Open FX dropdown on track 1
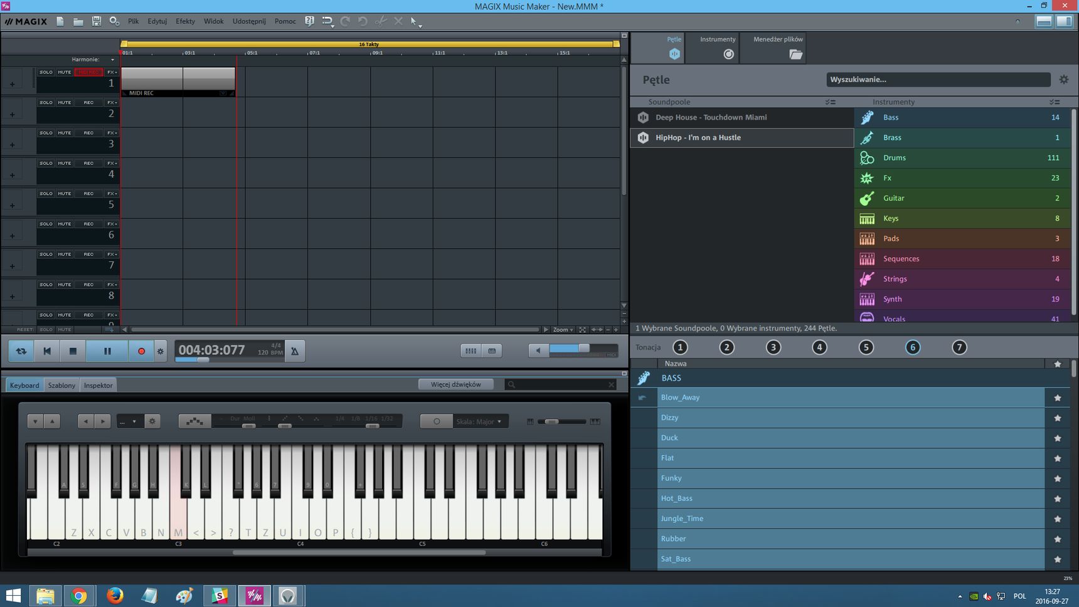This screenshot has width=1079, height=607. pyautogui.click(x=112, y=72)
